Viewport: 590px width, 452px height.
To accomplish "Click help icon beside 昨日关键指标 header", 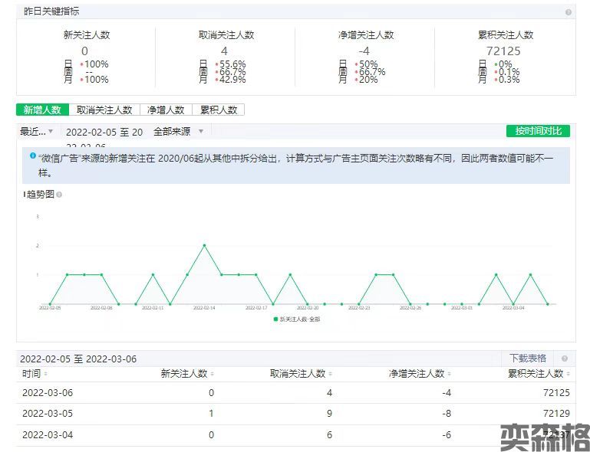I will coord(569,12).
